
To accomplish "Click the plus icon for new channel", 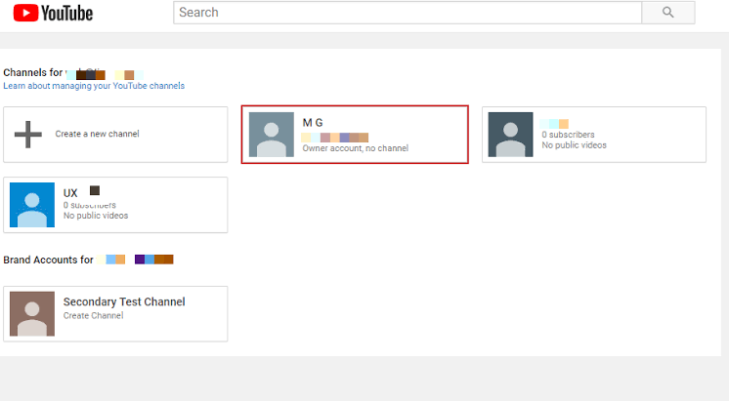I will pos(28,135).
